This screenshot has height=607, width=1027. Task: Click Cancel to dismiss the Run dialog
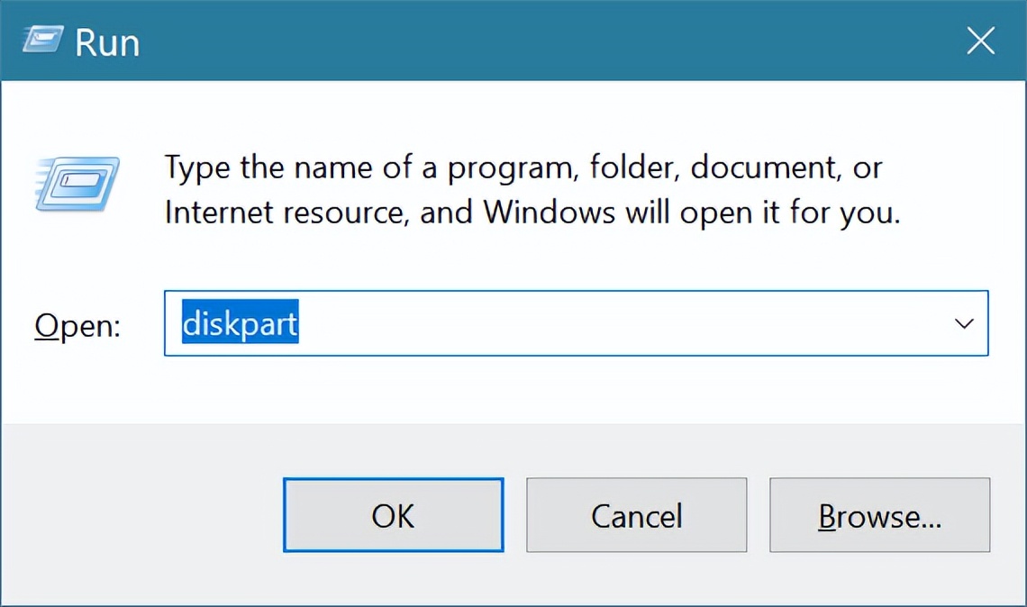[x=636, y=514]
